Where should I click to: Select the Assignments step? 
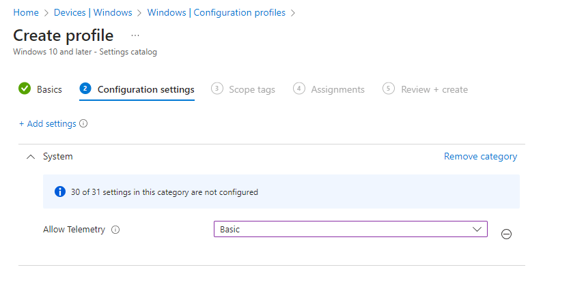pos(337,89)
